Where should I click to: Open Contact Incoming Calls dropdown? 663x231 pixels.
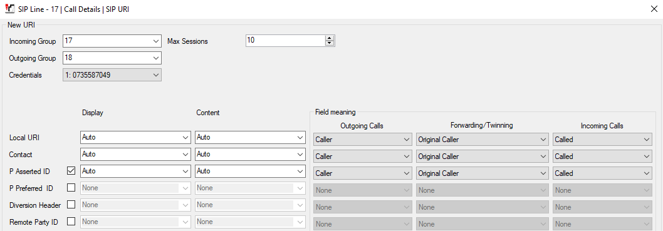pos(602,157)
